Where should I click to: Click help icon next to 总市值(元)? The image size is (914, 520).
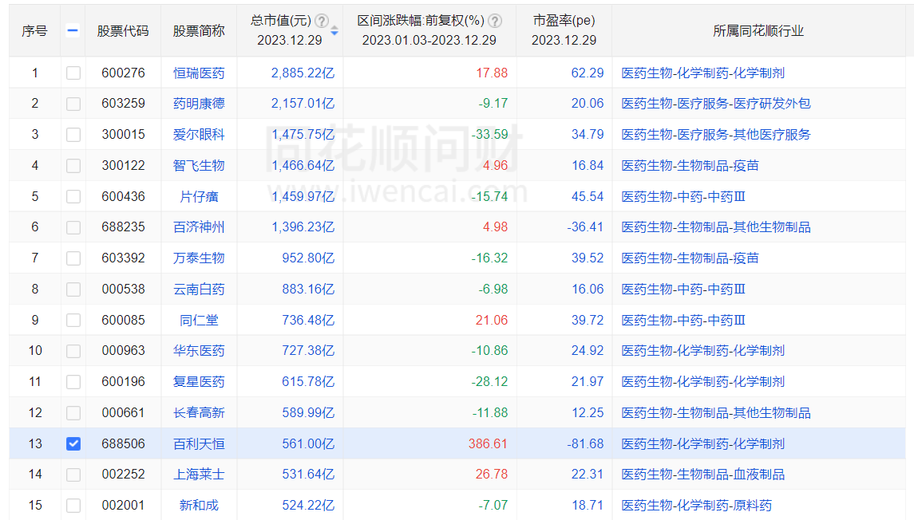tap(322, 21)
